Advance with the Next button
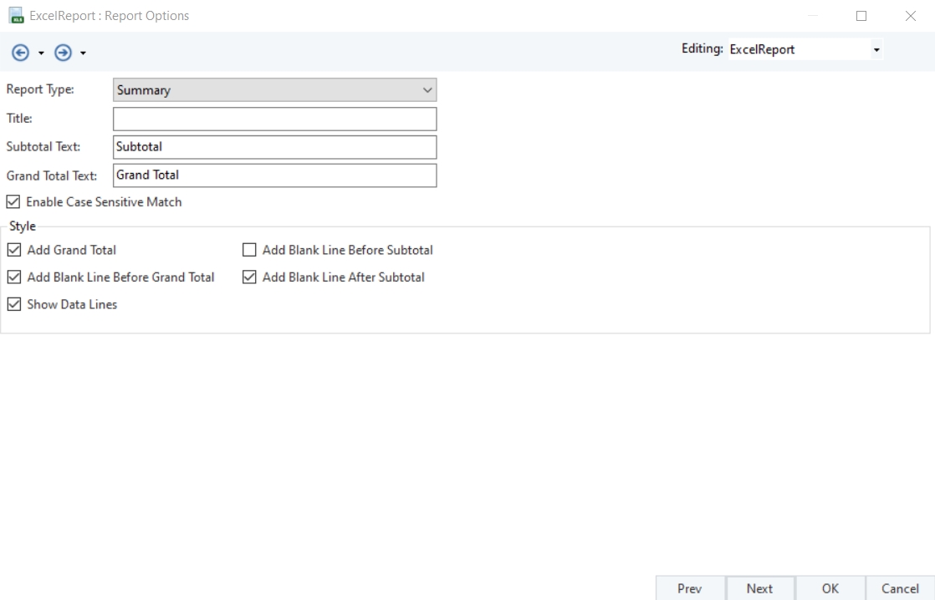The height and width of the screenshot is (600, 935). coord(759,588)
